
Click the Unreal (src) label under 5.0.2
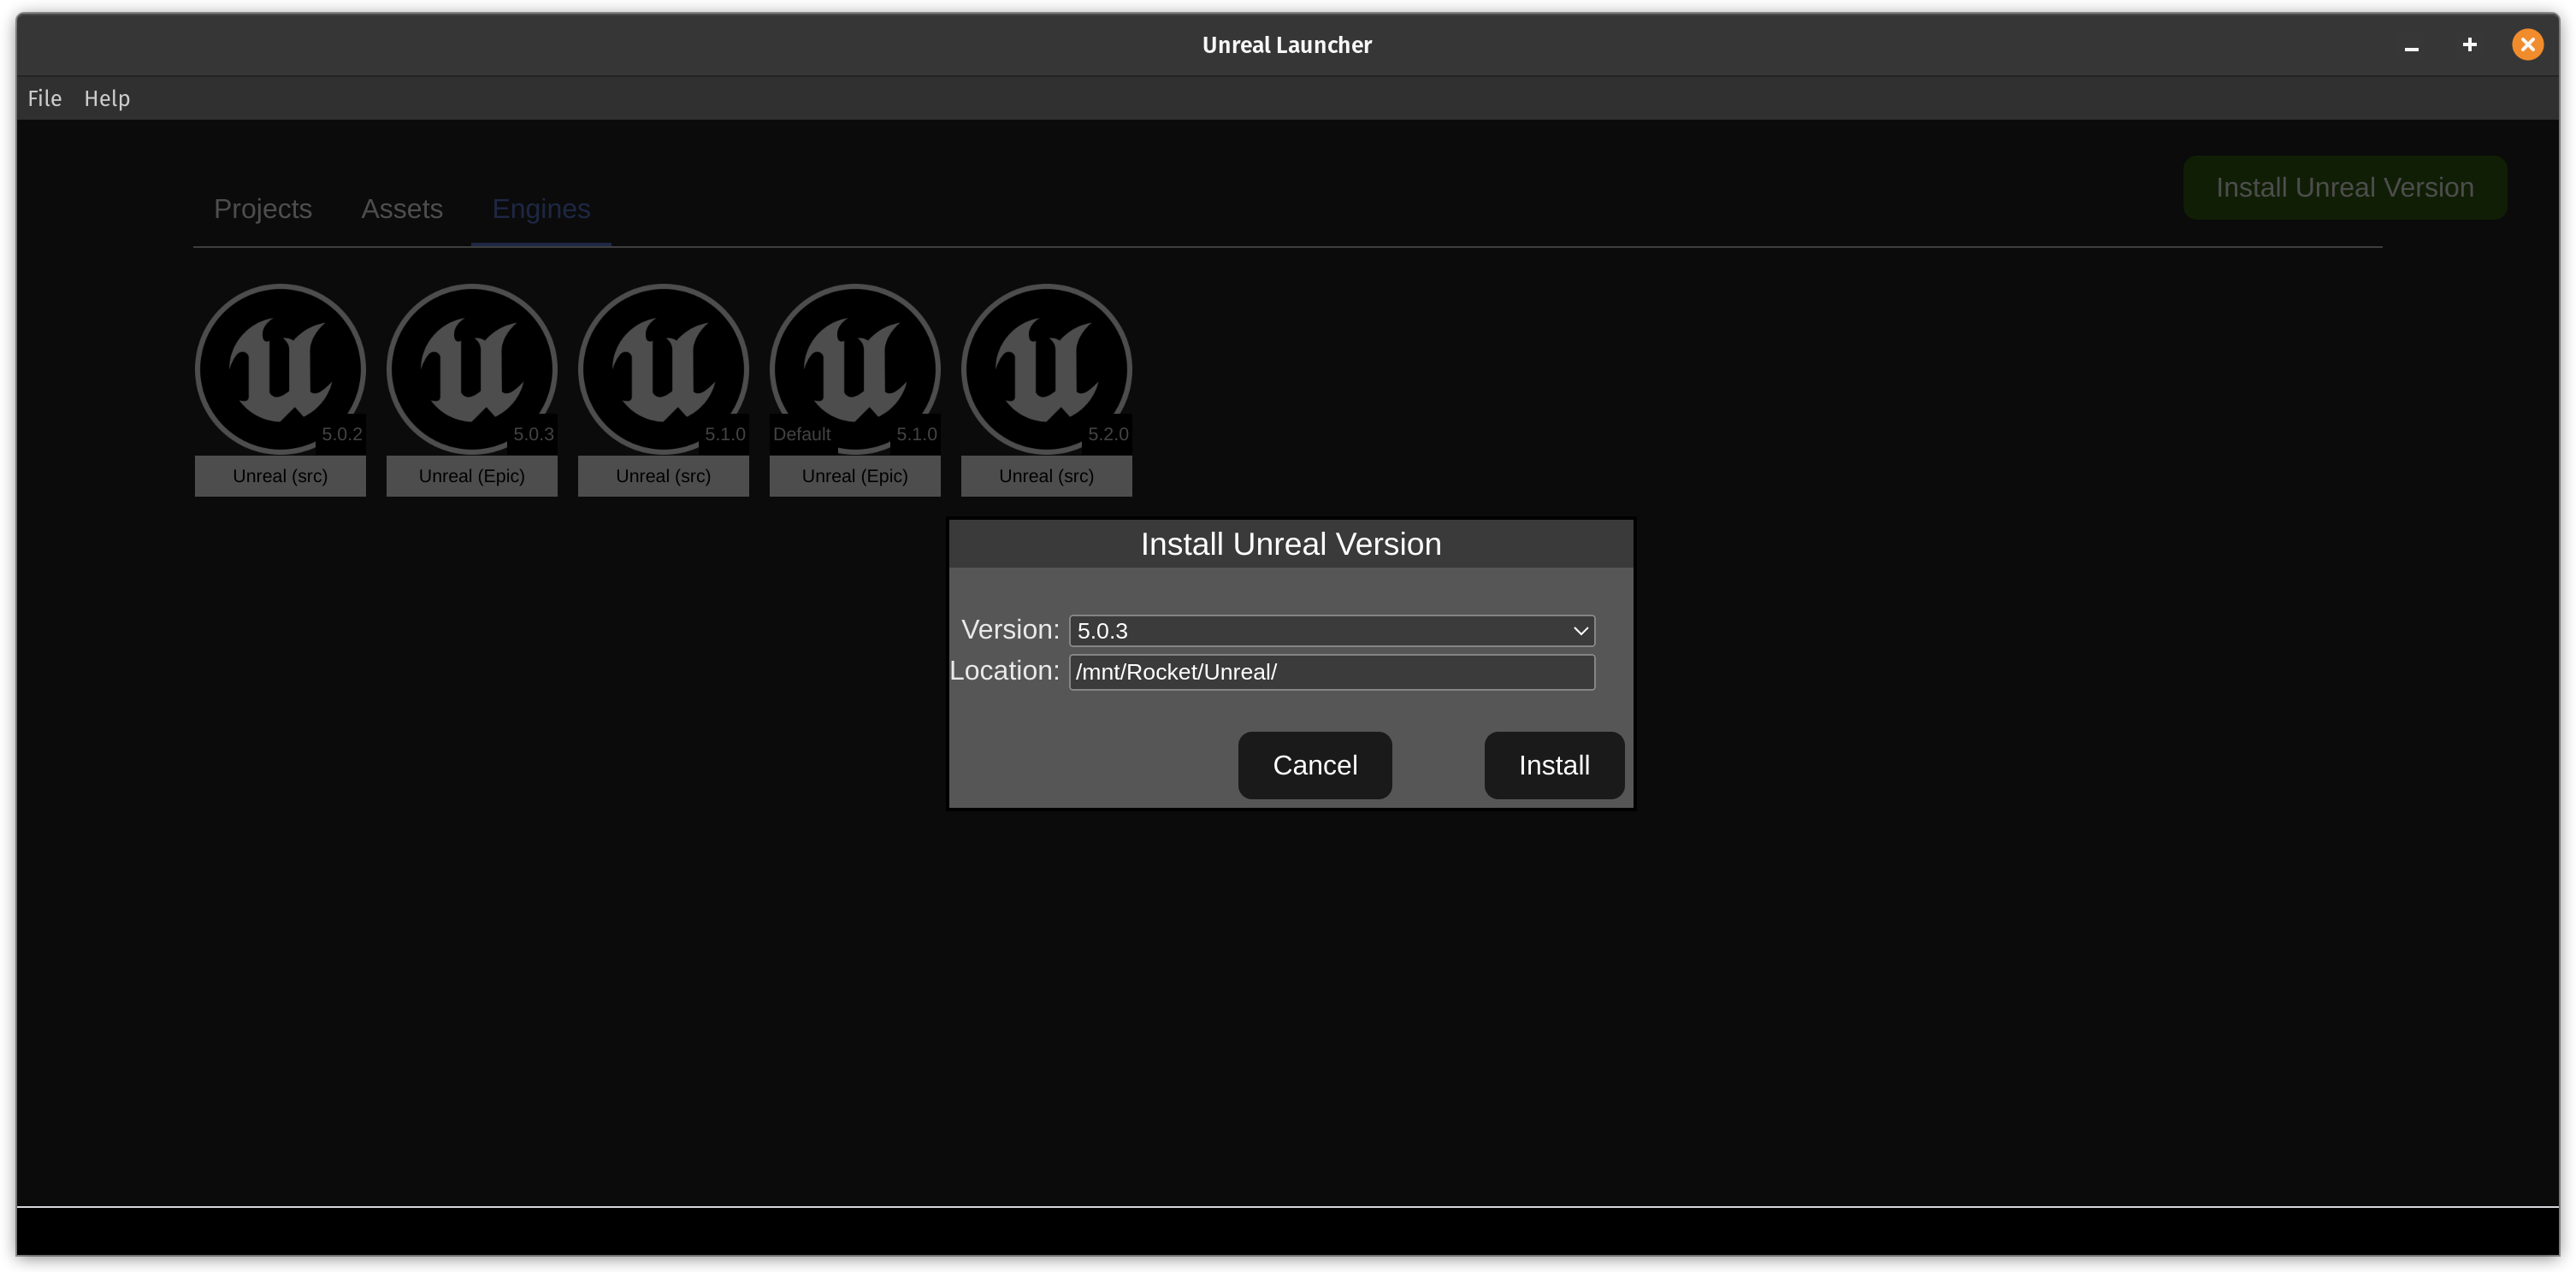coord(280,475)
